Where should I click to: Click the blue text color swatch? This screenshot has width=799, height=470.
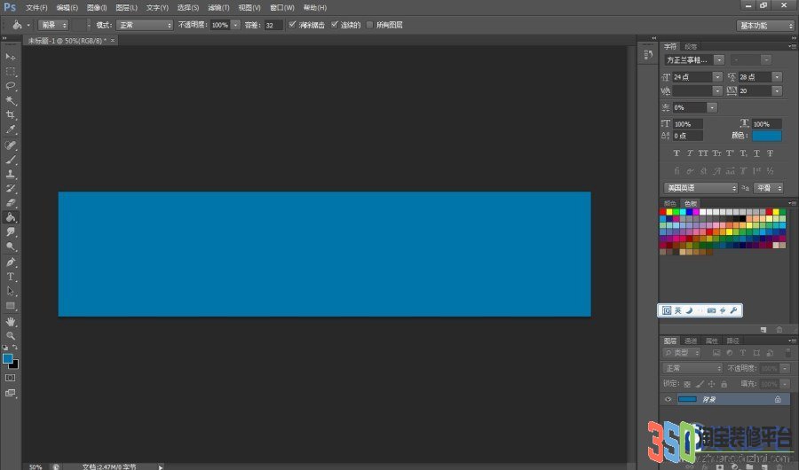tap(766, 136)
